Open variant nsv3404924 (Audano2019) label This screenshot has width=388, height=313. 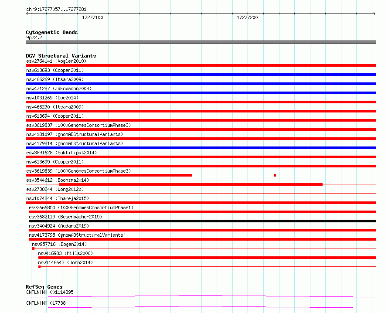point(59,226)
